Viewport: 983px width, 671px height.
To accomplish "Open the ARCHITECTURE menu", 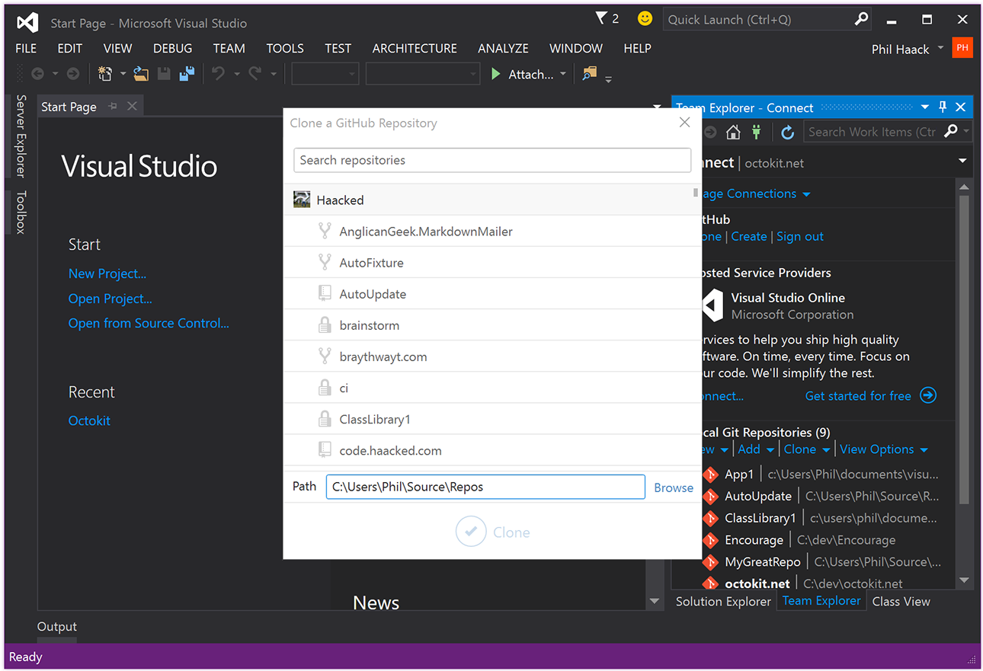I will [415, 48].
